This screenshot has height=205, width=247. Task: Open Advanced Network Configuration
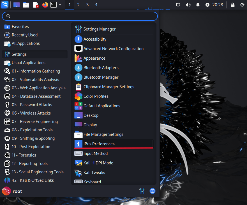(114, 49)
